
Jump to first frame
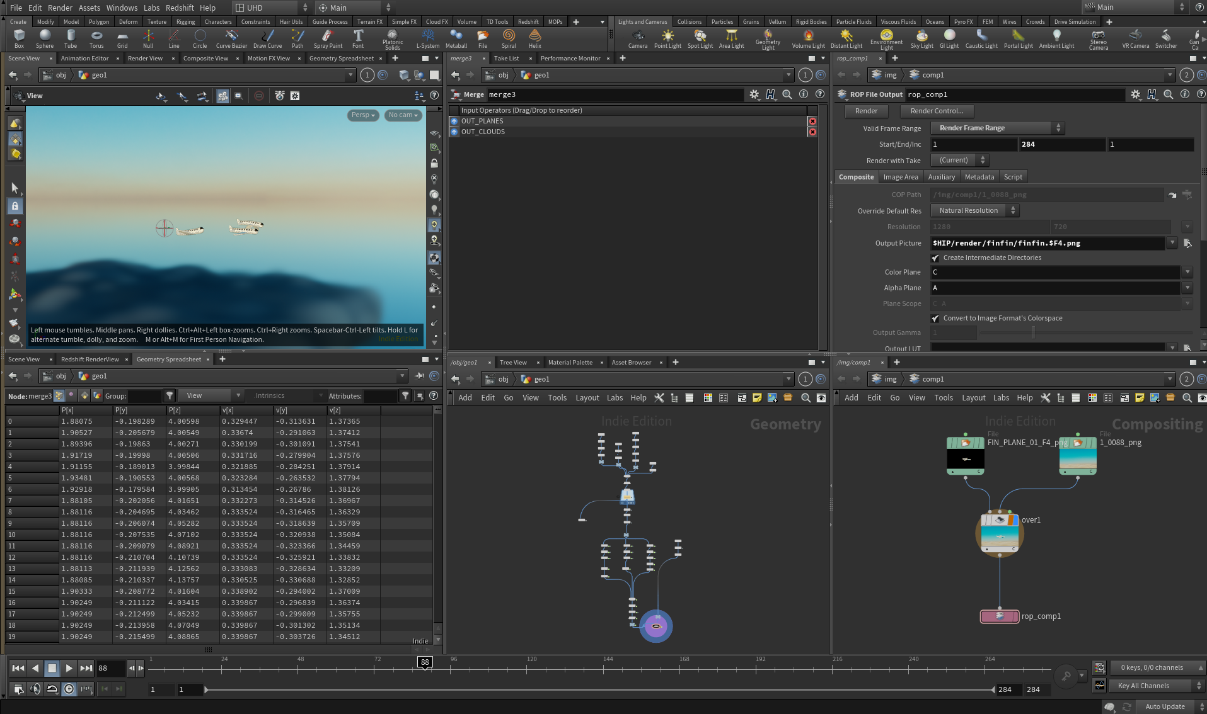coord(18,668)
